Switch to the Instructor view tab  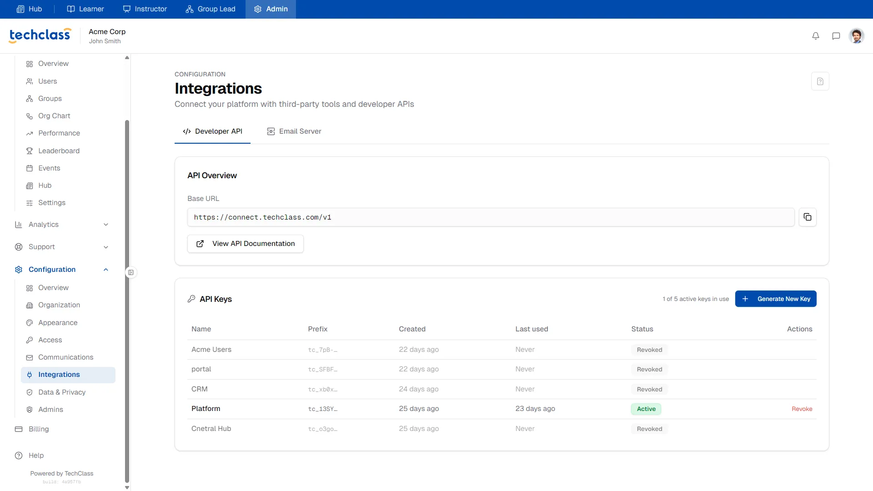pos(145,9)
